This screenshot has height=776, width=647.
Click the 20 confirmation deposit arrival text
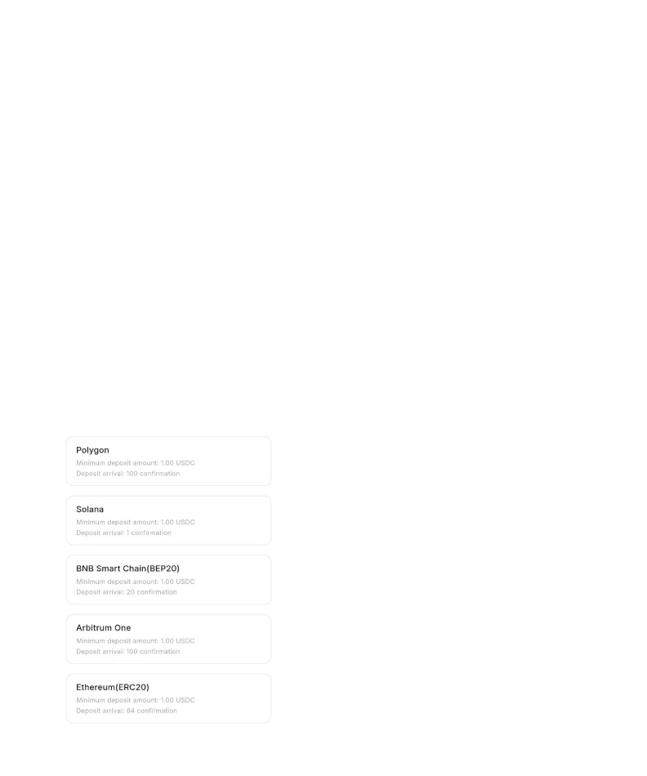(x=127, y=592)
